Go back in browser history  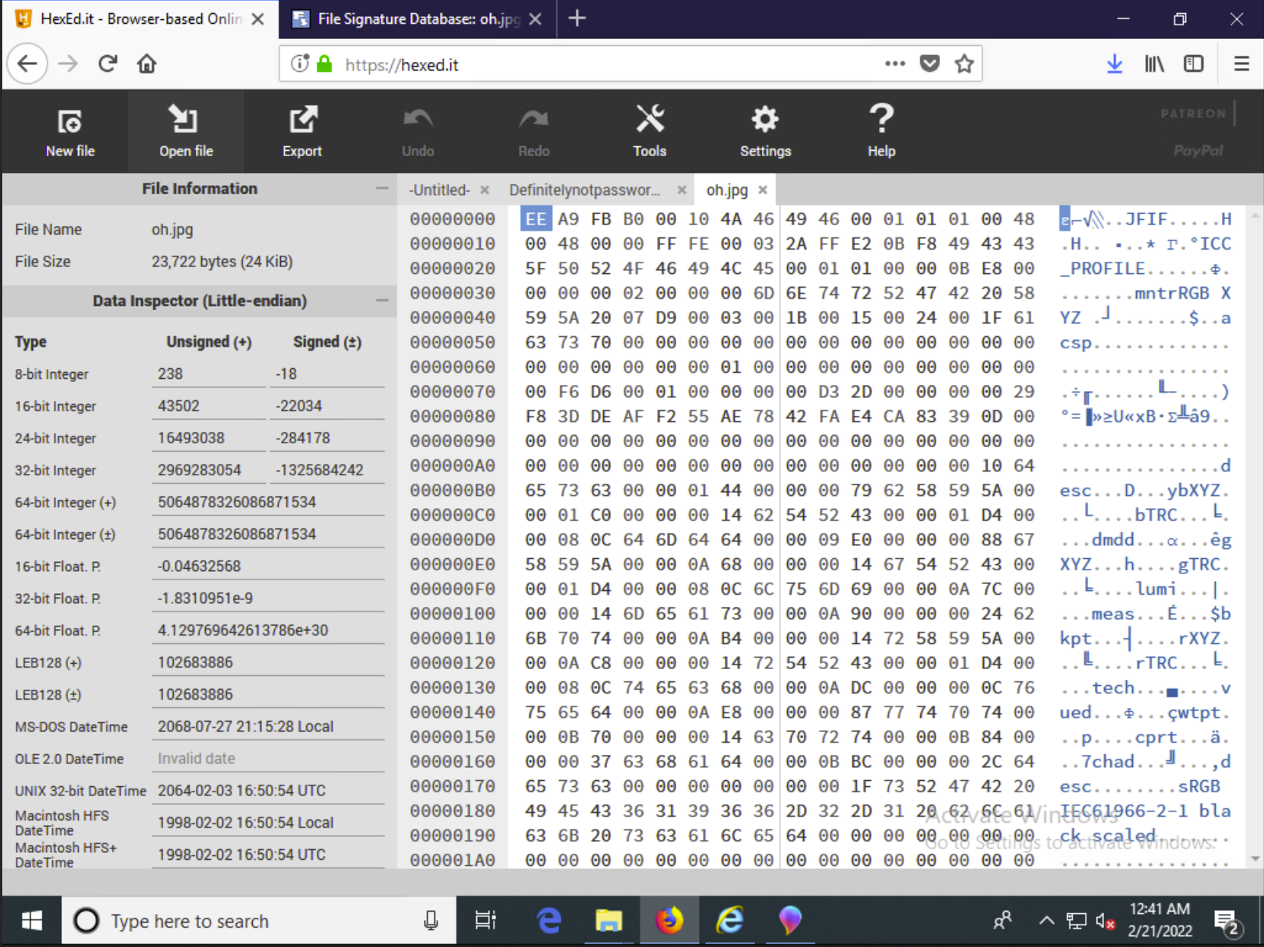[28, 64]
